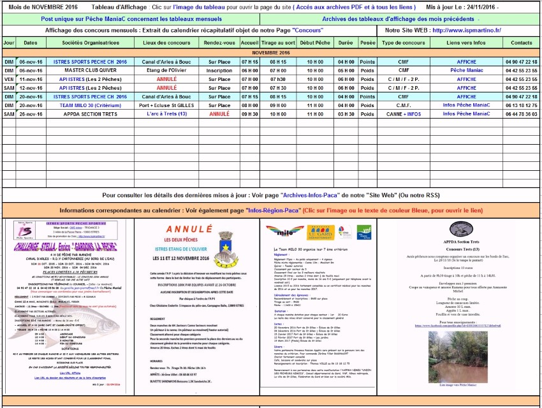
Task: Open the 'Post unique sur Pêche ManiaC' link
Action: [x=131, y=19]
